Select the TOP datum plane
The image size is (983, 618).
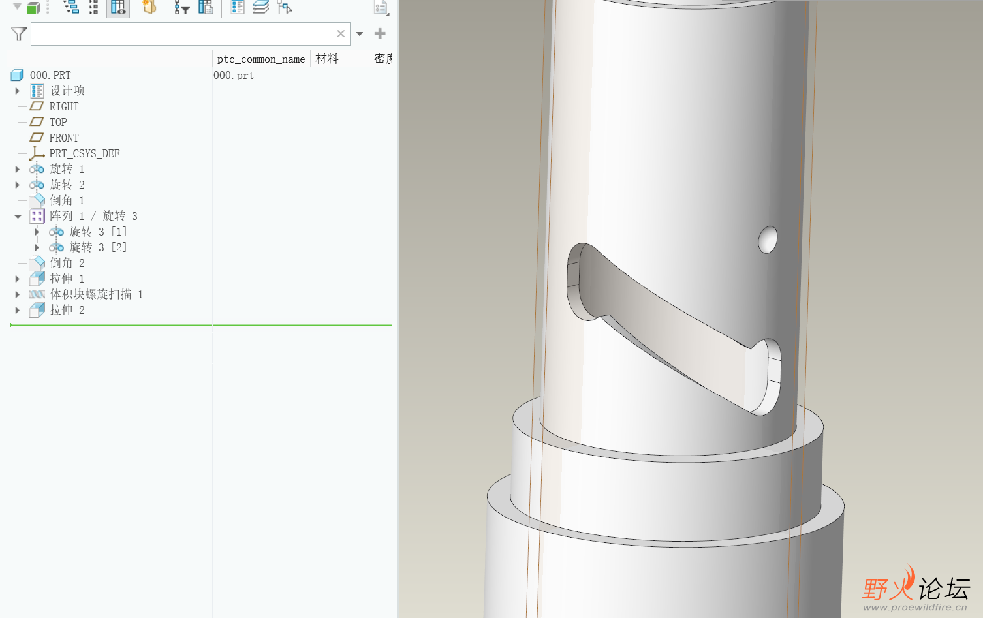point(58,122)
